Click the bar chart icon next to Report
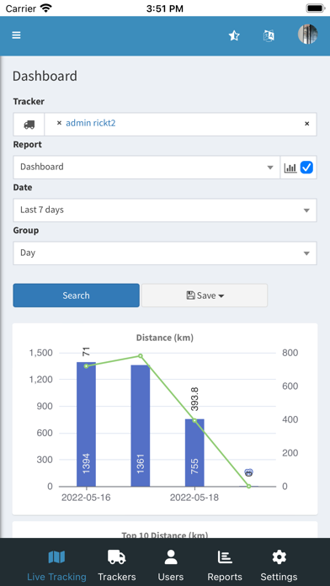This screenshot has height=586, width=330. 290,168
